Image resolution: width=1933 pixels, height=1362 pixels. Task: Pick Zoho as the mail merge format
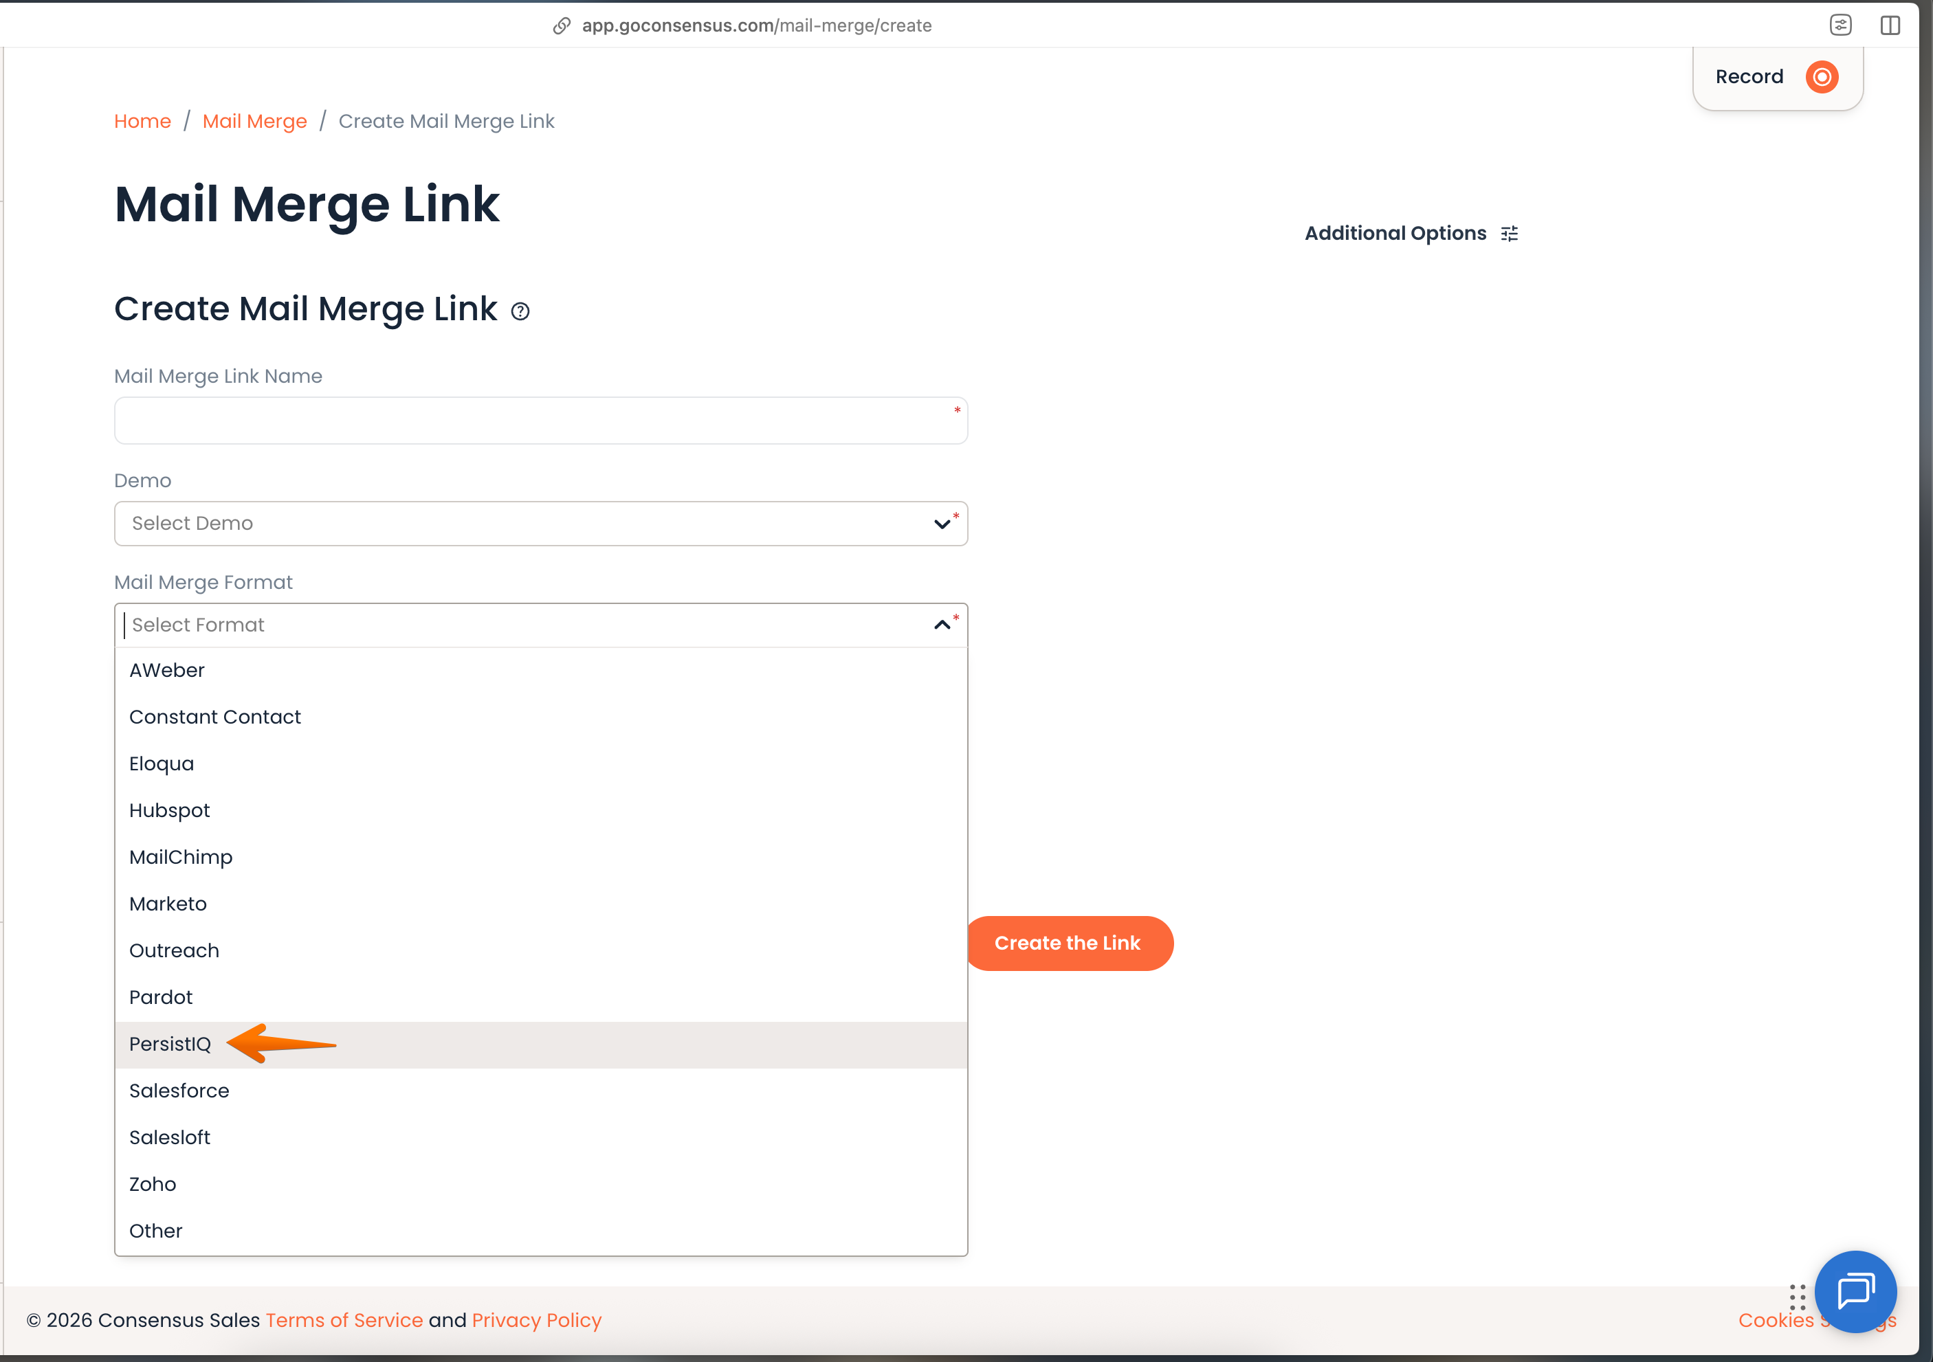click(540, 1185)
